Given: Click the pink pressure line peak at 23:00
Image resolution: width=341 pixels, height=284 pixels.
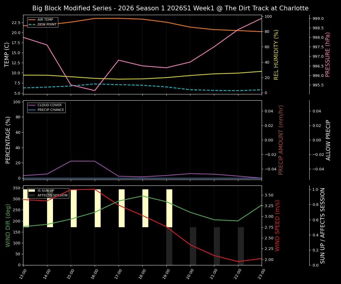Looking at the screenshot, I should (x=262, y=18).
